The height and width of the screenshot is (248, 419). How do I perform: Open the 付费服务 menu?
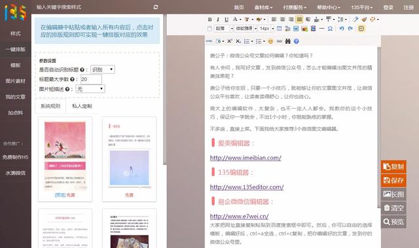pyautogui.click(x=295, y=7)
